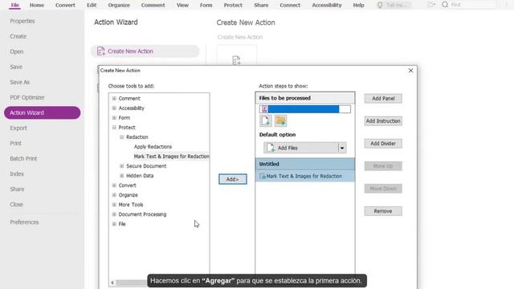Viewport: 514px width, 289px height.
Task: Click the add folder icon under Files to be processed
Action: coord(280,121)
